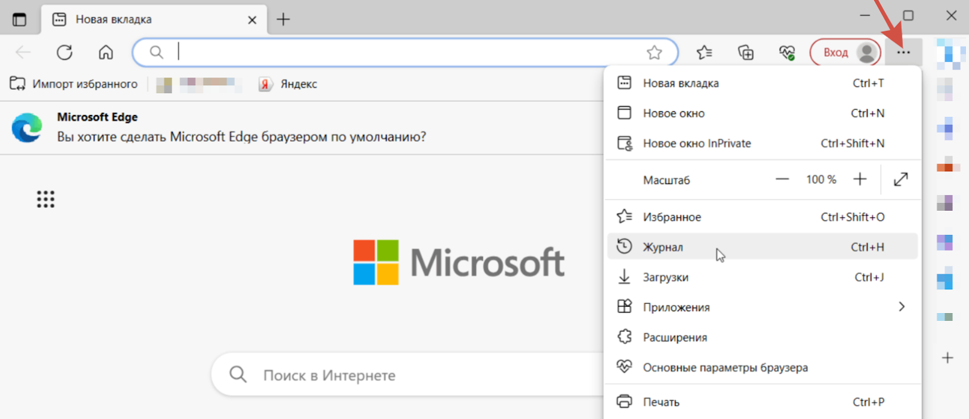The height and width of the screenshot is (419, 969).
Task: Open the Collections toolbar icon
Action: [746, 53]
